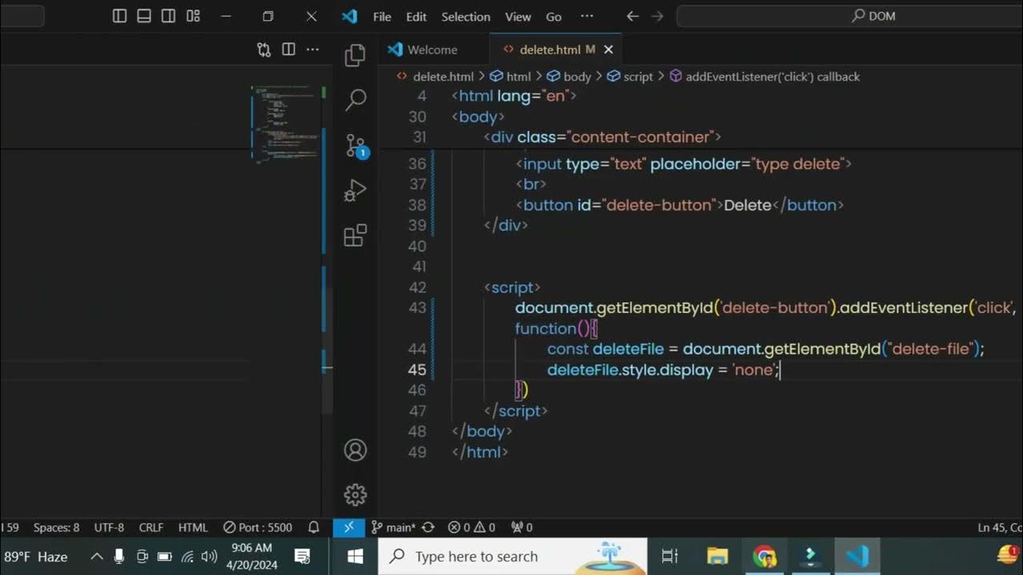
Task: Click VS Code icon on taskbar
Action: coord(857,556)
